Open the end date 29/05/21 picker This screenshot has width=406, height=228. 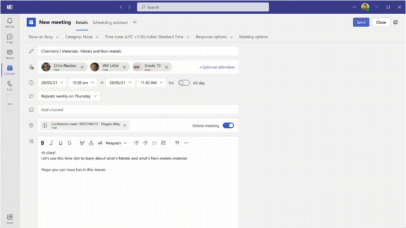tap(120, 83)
